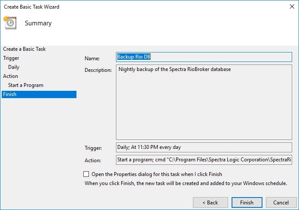Go back with the < Back button
299x210 pixels.
pyautogui.click(x=211, y=202)
